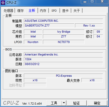The width and height of the screenshot is (109, 107).
Task: Click the 最大支持 label
Action: coord(73,80)
